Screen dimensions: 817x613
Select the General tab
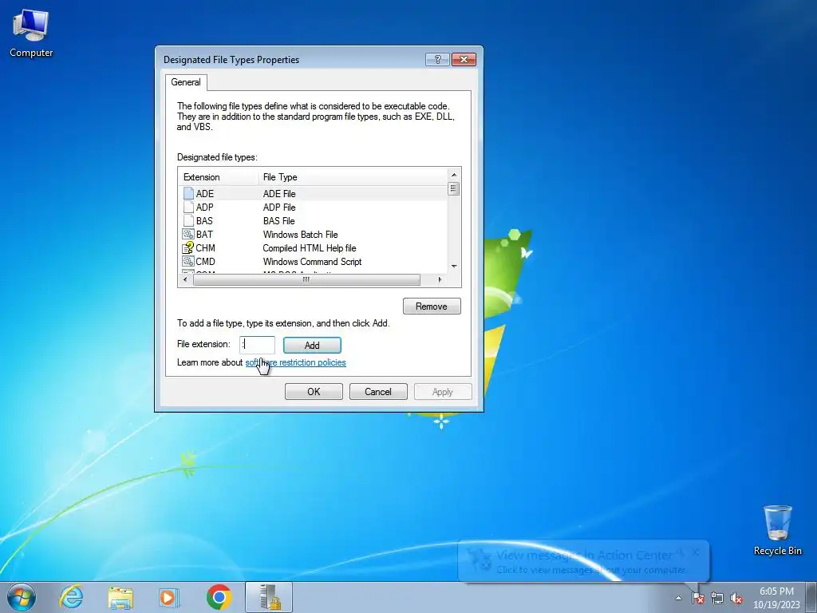pyautogui.click(x=186, y=82)
